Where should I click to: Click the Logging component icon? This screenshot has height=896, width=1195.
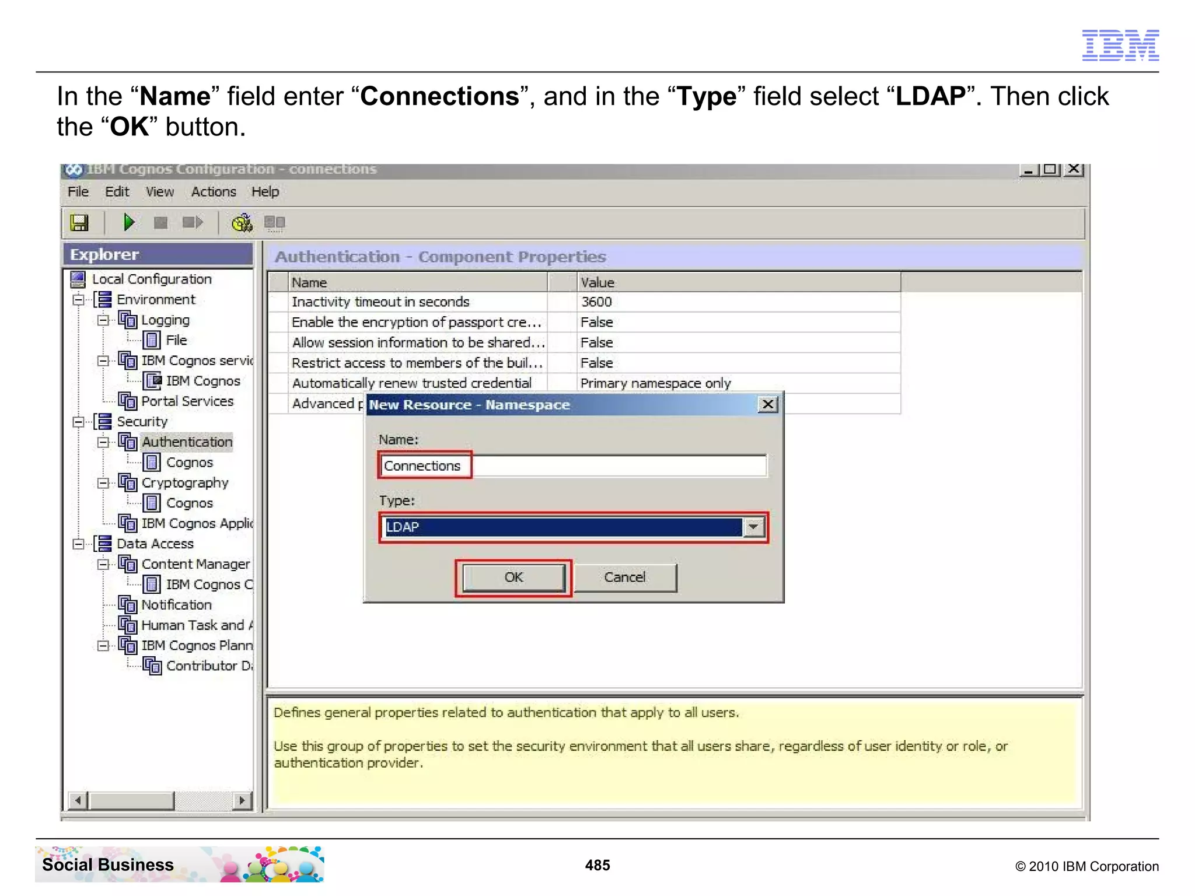pos(127,320)
